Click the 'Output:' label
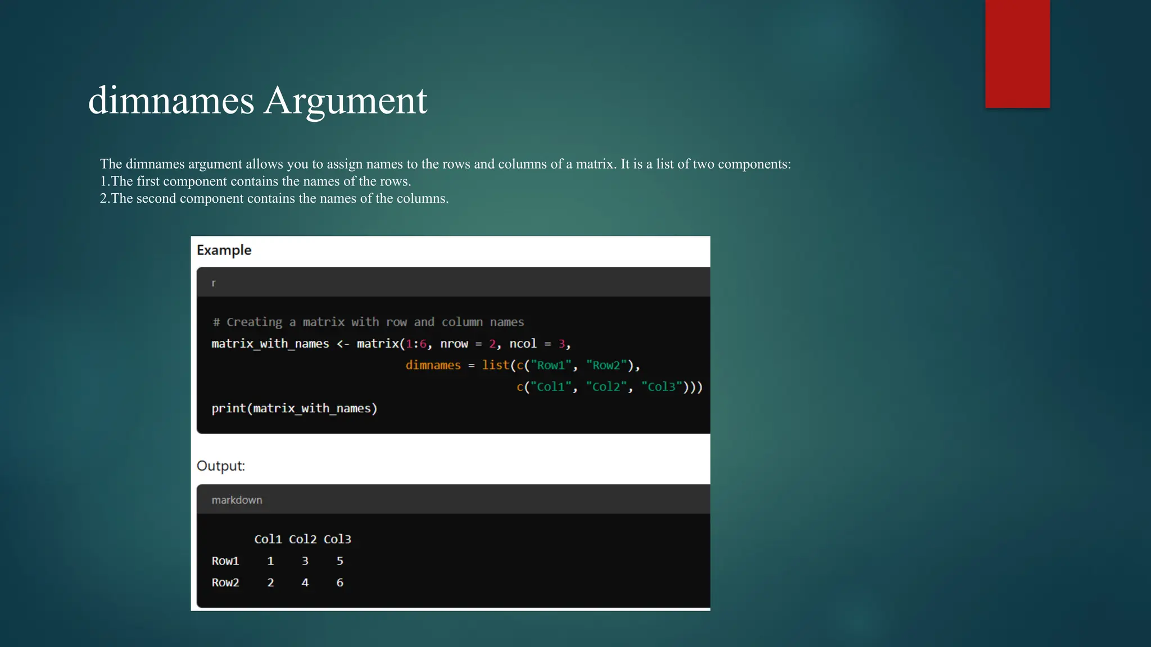1151x647 pixels. pyautogui.click(x=221, y=466)
